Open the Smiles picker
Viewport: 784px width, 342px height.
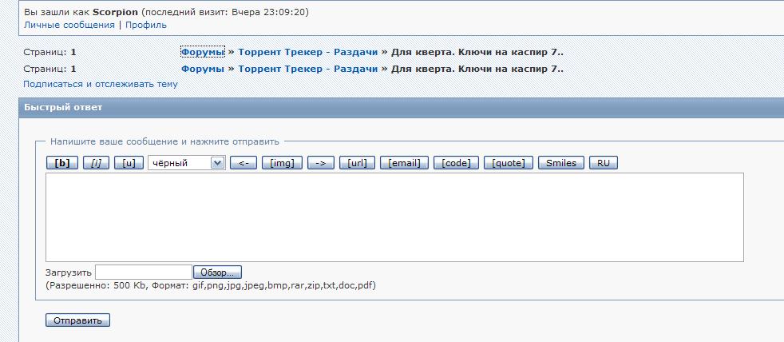point(561,163)
